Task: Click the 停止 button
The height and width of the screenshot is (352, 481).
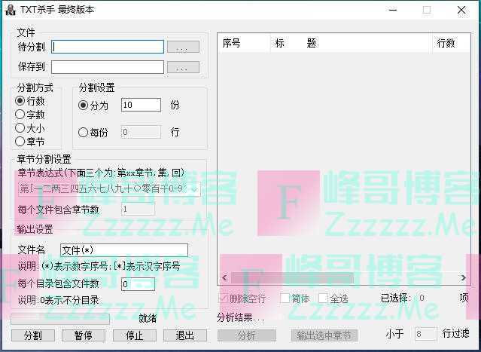Action: 134,335
